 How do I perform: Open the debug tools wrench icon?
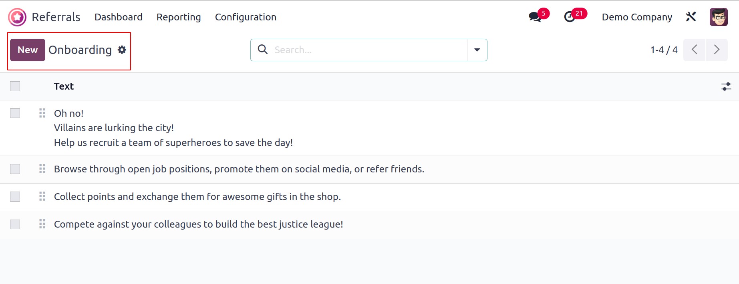click(691, 17)
